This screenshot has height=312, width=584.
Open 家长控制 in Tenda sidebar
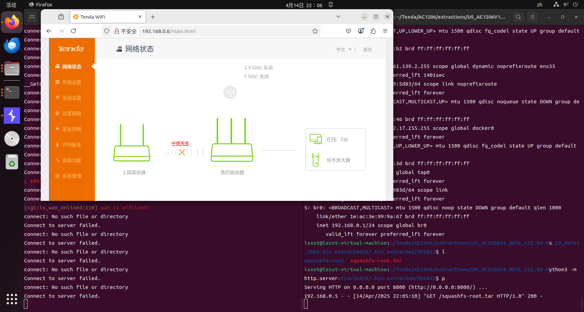[72, 129]
